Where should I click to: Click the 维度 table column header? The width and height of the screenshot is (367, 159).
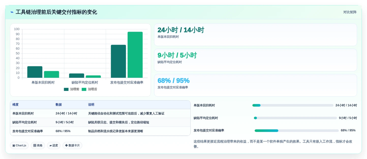(16, 105)
